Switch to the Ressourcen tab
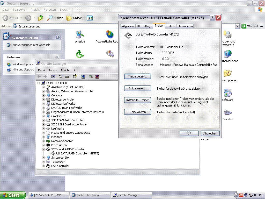This screenshot has width=265, height=199. [185, 26]
